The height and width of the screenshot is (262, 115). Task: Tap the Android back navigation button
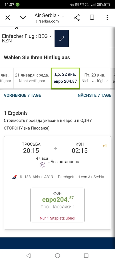point(29,255)
